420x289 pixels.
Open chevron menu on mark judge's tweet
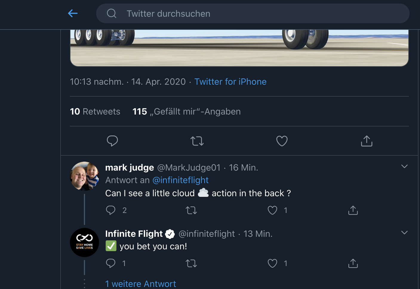point(404,166)
